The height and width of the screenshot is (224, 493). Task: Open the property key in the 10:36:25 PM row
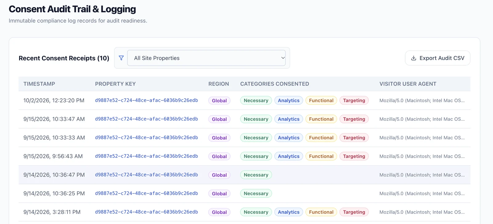pos(146,193)
